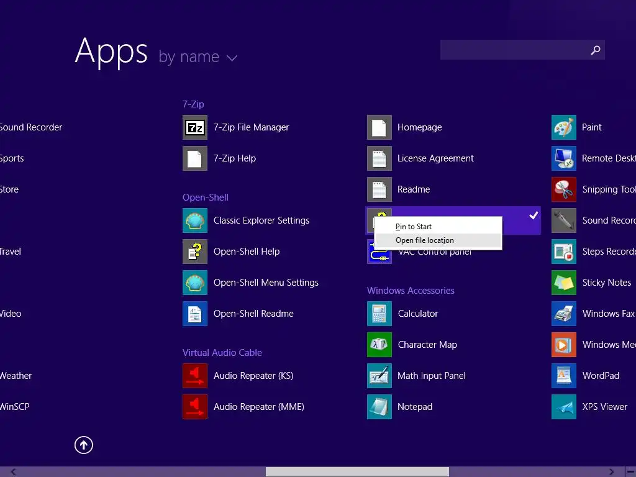Click the scrollbar left arrow
Image resolution: width=636 pixels, height=477 pixels.
(13, 472)
